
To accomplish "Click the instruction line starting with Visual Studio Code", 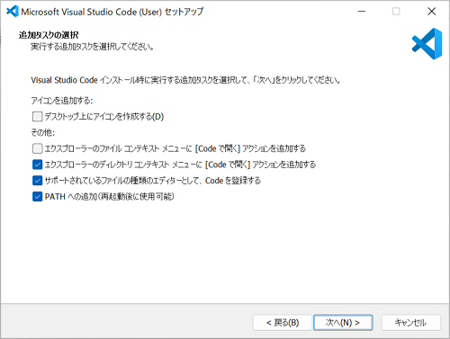I will (185, 80).
